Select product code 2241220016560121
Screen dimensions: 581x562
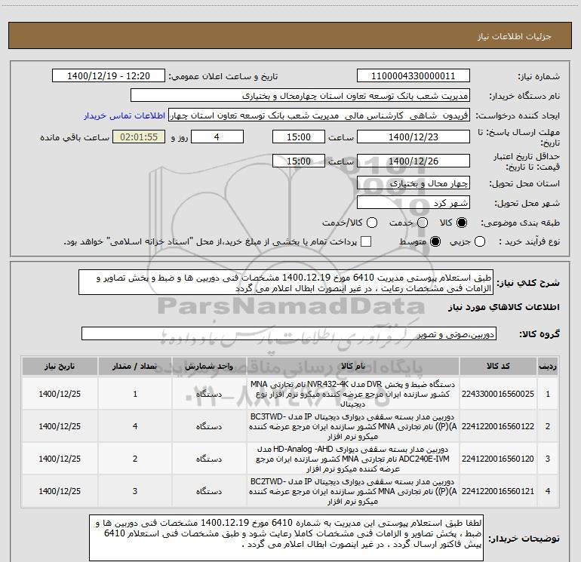[x=498, y=491]
